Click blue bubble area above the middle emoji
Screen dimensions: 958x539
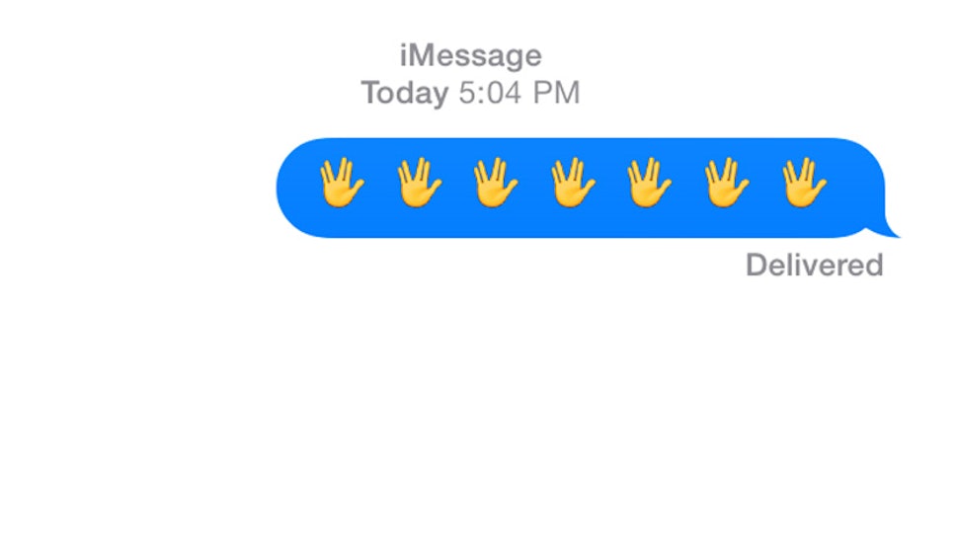pyautogui.click(x=573, y=147)
